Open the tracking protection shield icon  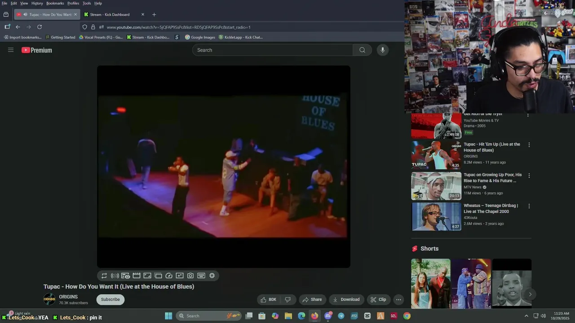click(x=84, y=27)
